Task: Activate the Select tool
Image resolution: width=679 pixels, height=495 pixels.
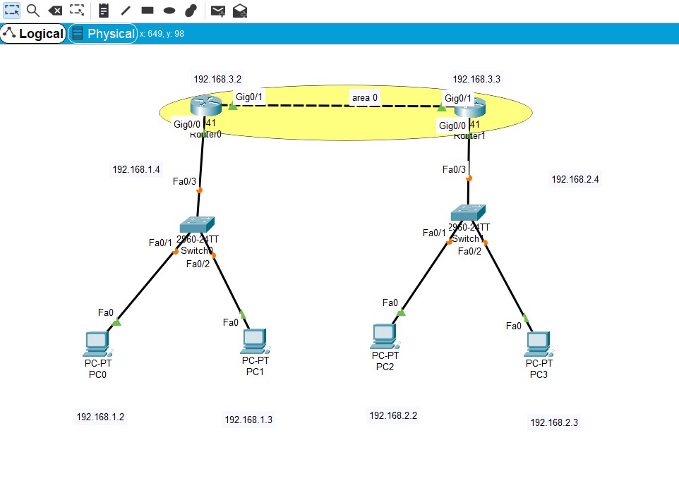Action: (x=12, y=11)
